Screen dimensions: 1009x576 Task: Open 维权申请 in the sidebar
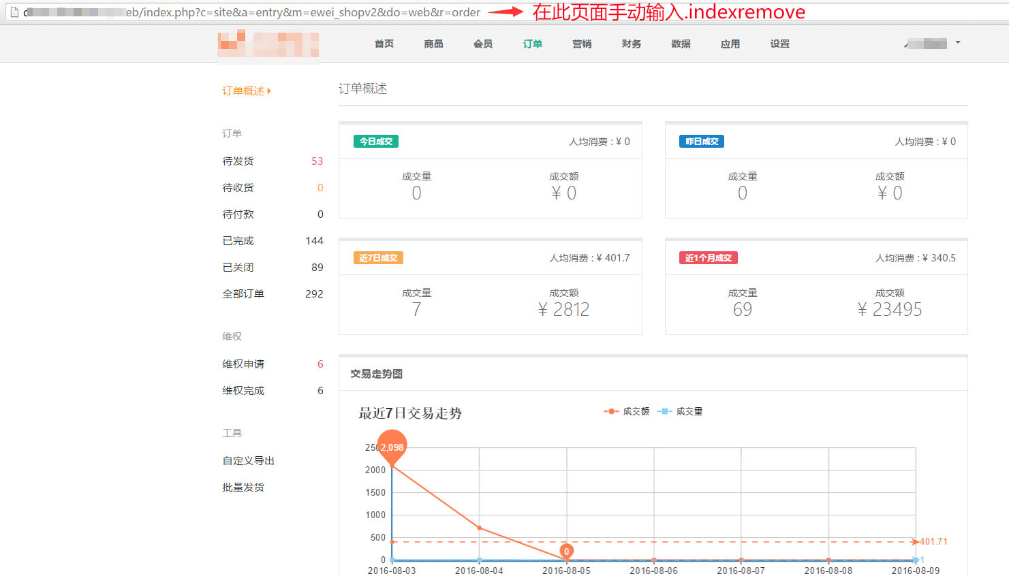tap(243, 364)
